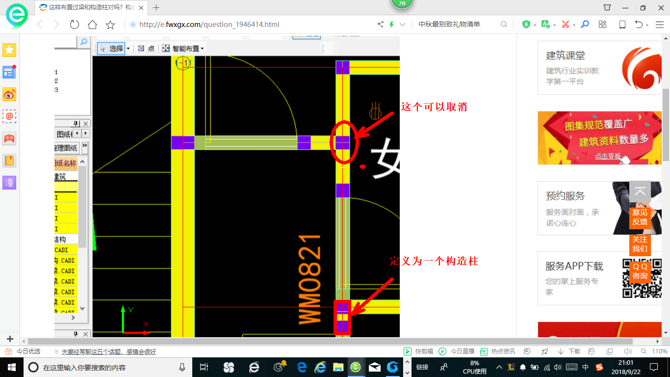
Task: Click the horizontal page scrollbar
Action: coord(330,341)
